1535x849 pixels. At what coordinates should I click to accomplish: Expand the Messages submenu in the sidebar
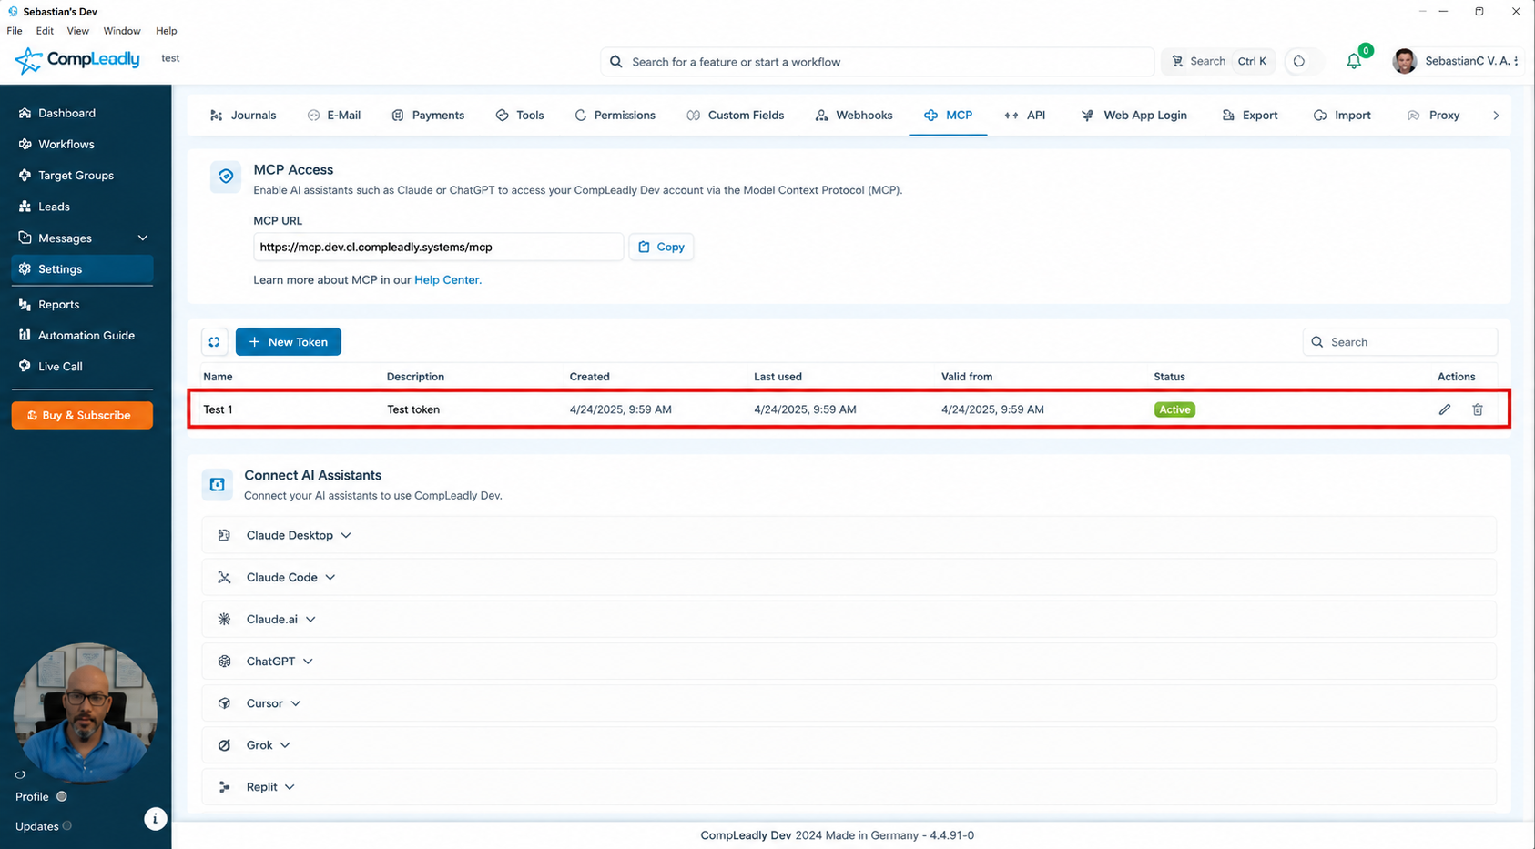click(x=143, y=238)
